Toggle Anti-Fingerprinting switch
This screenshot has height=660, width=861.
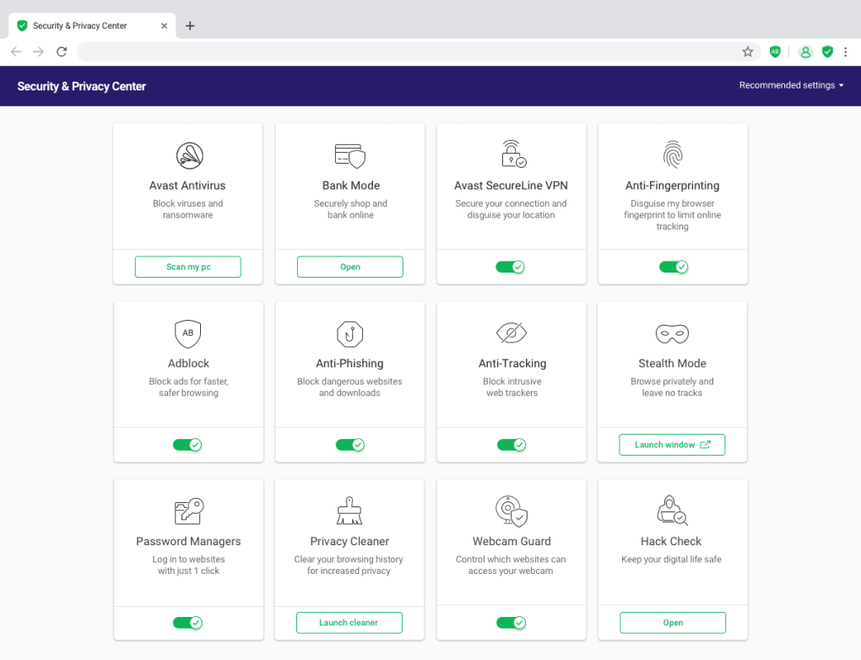pyautogui.click(x=674, y=267)
